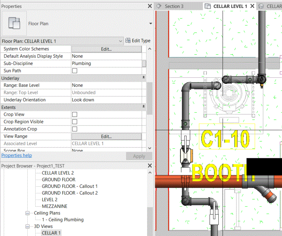Enable the Crop Region Visible checkbox
The width and height of the screenshot is (282, 236).
[75, 122]
